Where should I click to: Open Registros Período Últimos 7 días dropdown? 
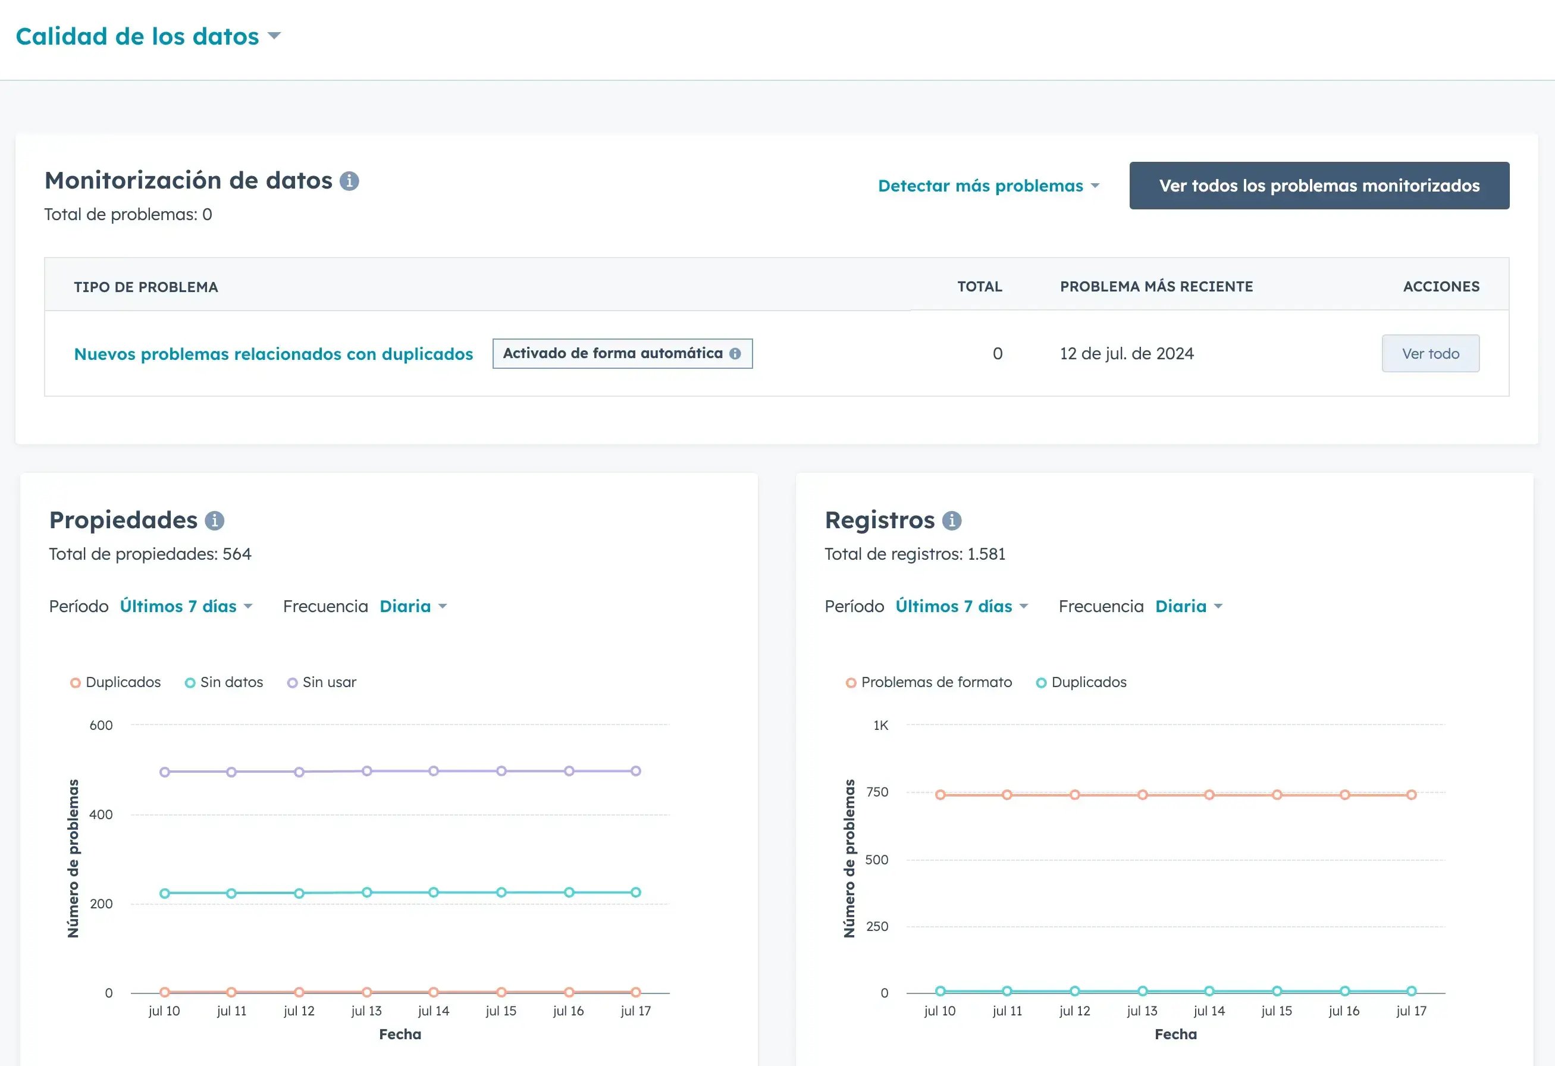coord(961,606)
